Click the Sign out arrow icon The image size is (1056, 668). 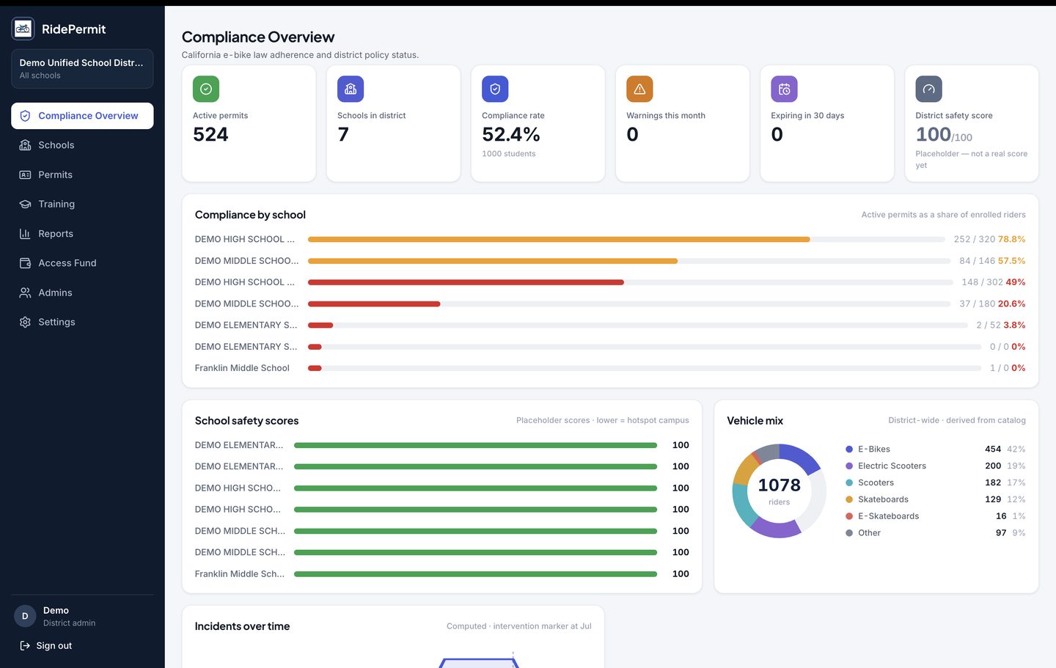click(x=25, y=645)
